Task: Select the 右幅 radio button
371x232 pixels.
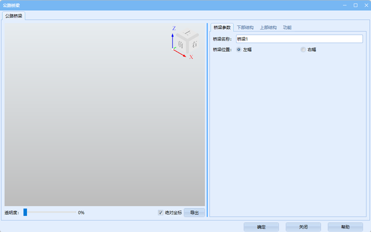Action: pyautogui.click(x=303, y=50)
